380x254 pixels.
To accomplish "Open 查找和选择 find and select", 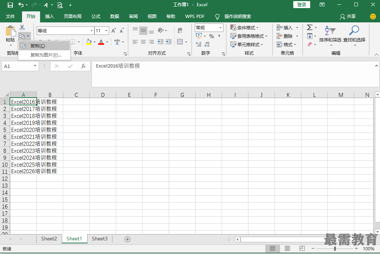I will (354, 36).
